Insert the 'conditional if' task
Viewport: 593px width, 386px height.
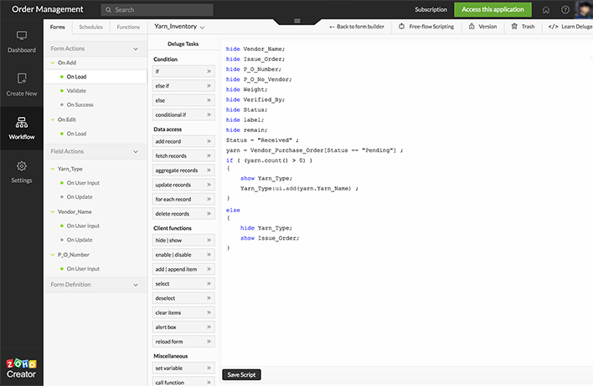[183, 114]
